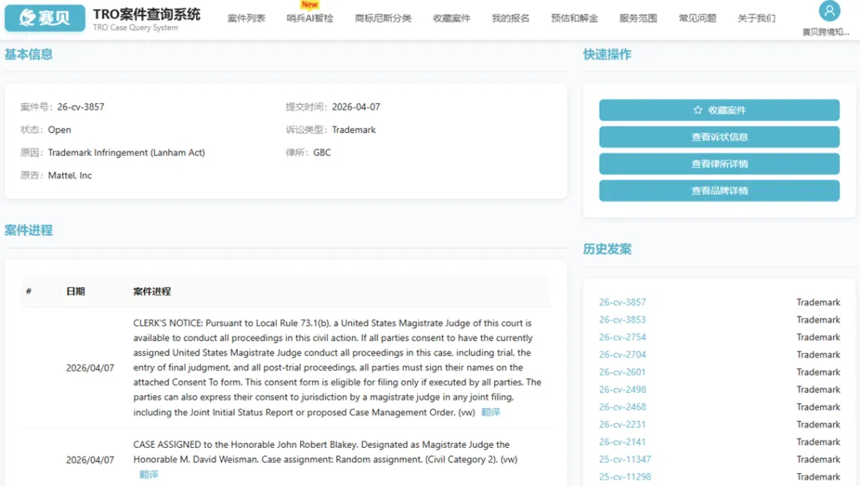Open the 案件列表 menu
This screenshot has height=486, width=860.
pyautogui.click(x=246, y=18)
